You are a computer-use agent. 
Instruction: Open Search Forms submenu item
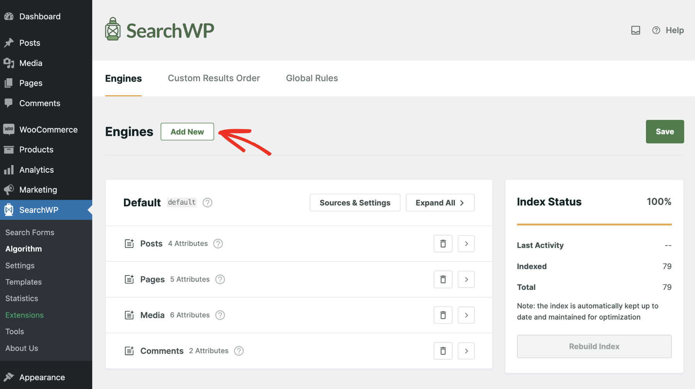click(30, 232)
